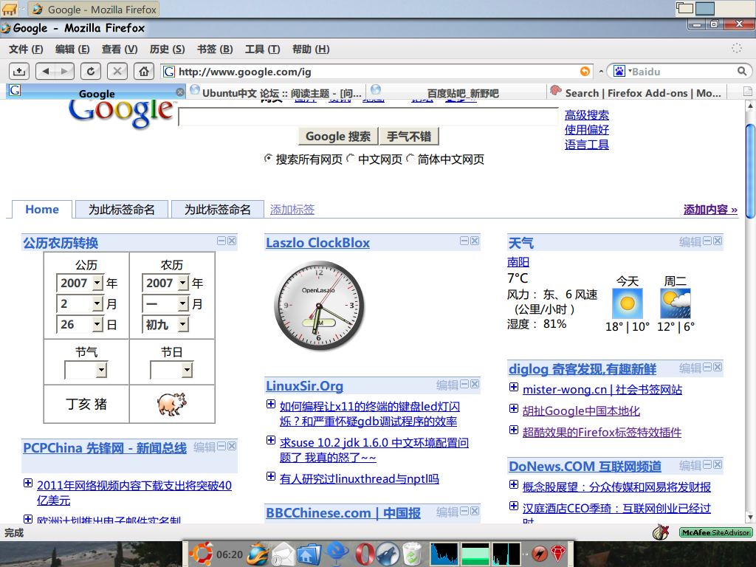This screenshot has width=756, height=567.
Task: Click the Ubuntu logo in the dock
Action: tap(201, 554)
